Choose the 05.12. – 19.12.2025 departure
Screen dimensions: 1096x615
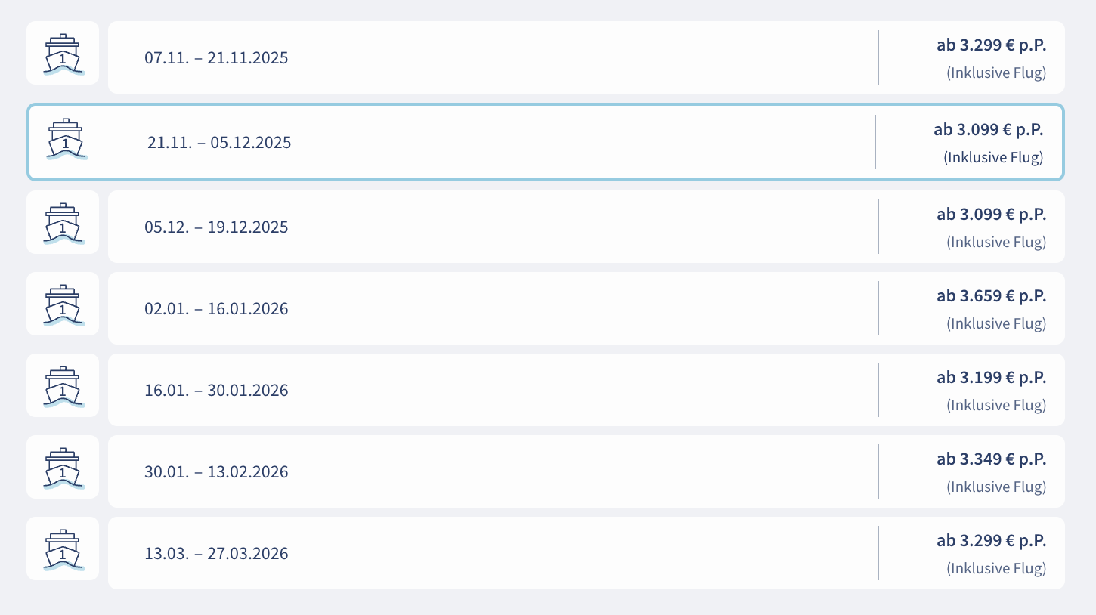(x=216, y=227)
